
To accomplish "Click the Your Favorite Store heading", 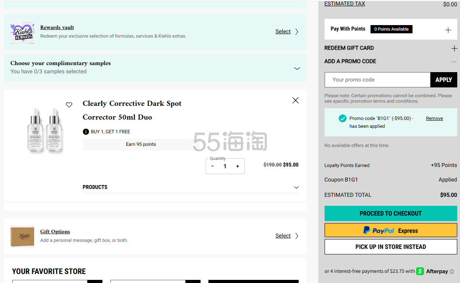I will coord(49,271).
